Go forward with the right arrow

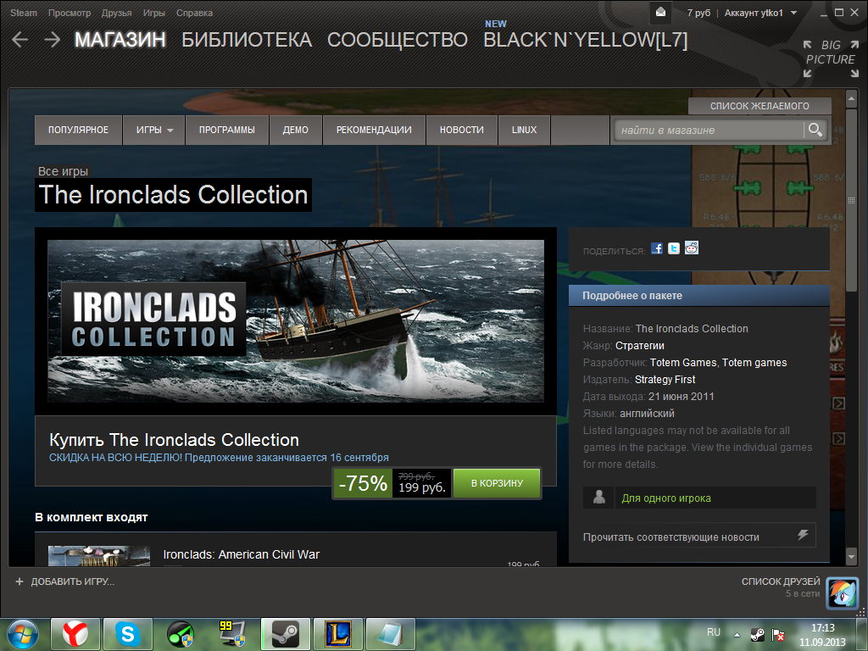[53, 39]
